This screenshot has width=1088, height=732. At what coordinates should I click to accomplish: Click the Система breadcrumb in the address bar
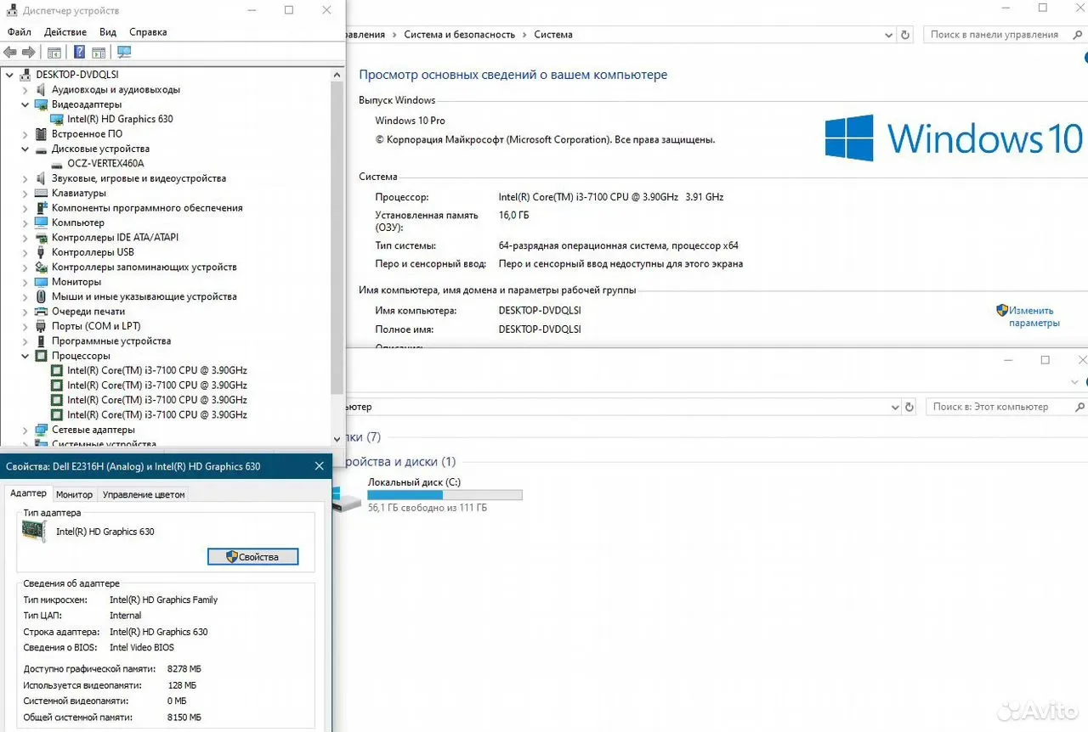(x=553, y=35)
